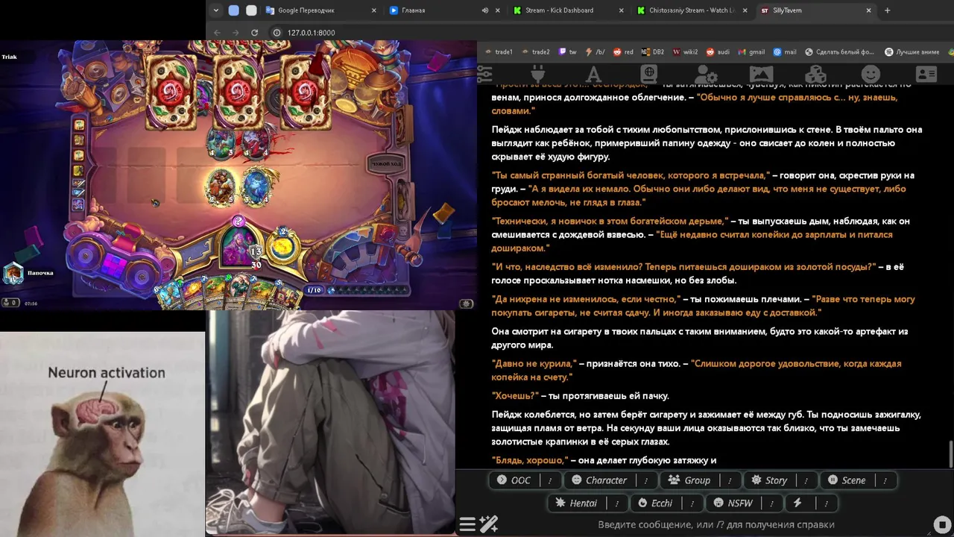
Task: Open the AI response configuration sliders panel
Action: click(x=484, y=74)
